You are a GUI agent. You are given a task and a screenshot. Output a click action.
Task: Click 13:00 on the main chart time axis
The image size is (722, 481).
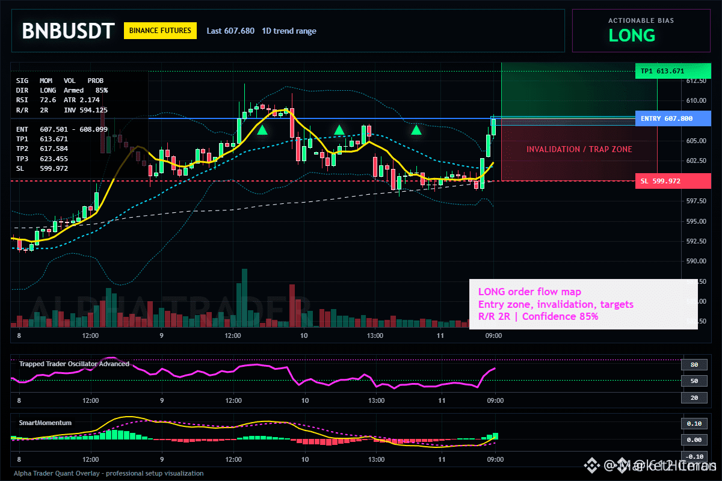click(x=375, y=335)
